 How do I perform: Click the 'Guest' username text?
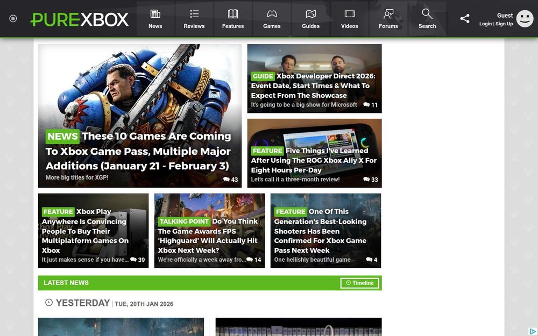pos(505,16)
